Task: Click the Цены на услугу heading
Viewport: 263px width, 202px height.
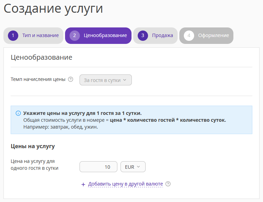Action: pos(33,146)
